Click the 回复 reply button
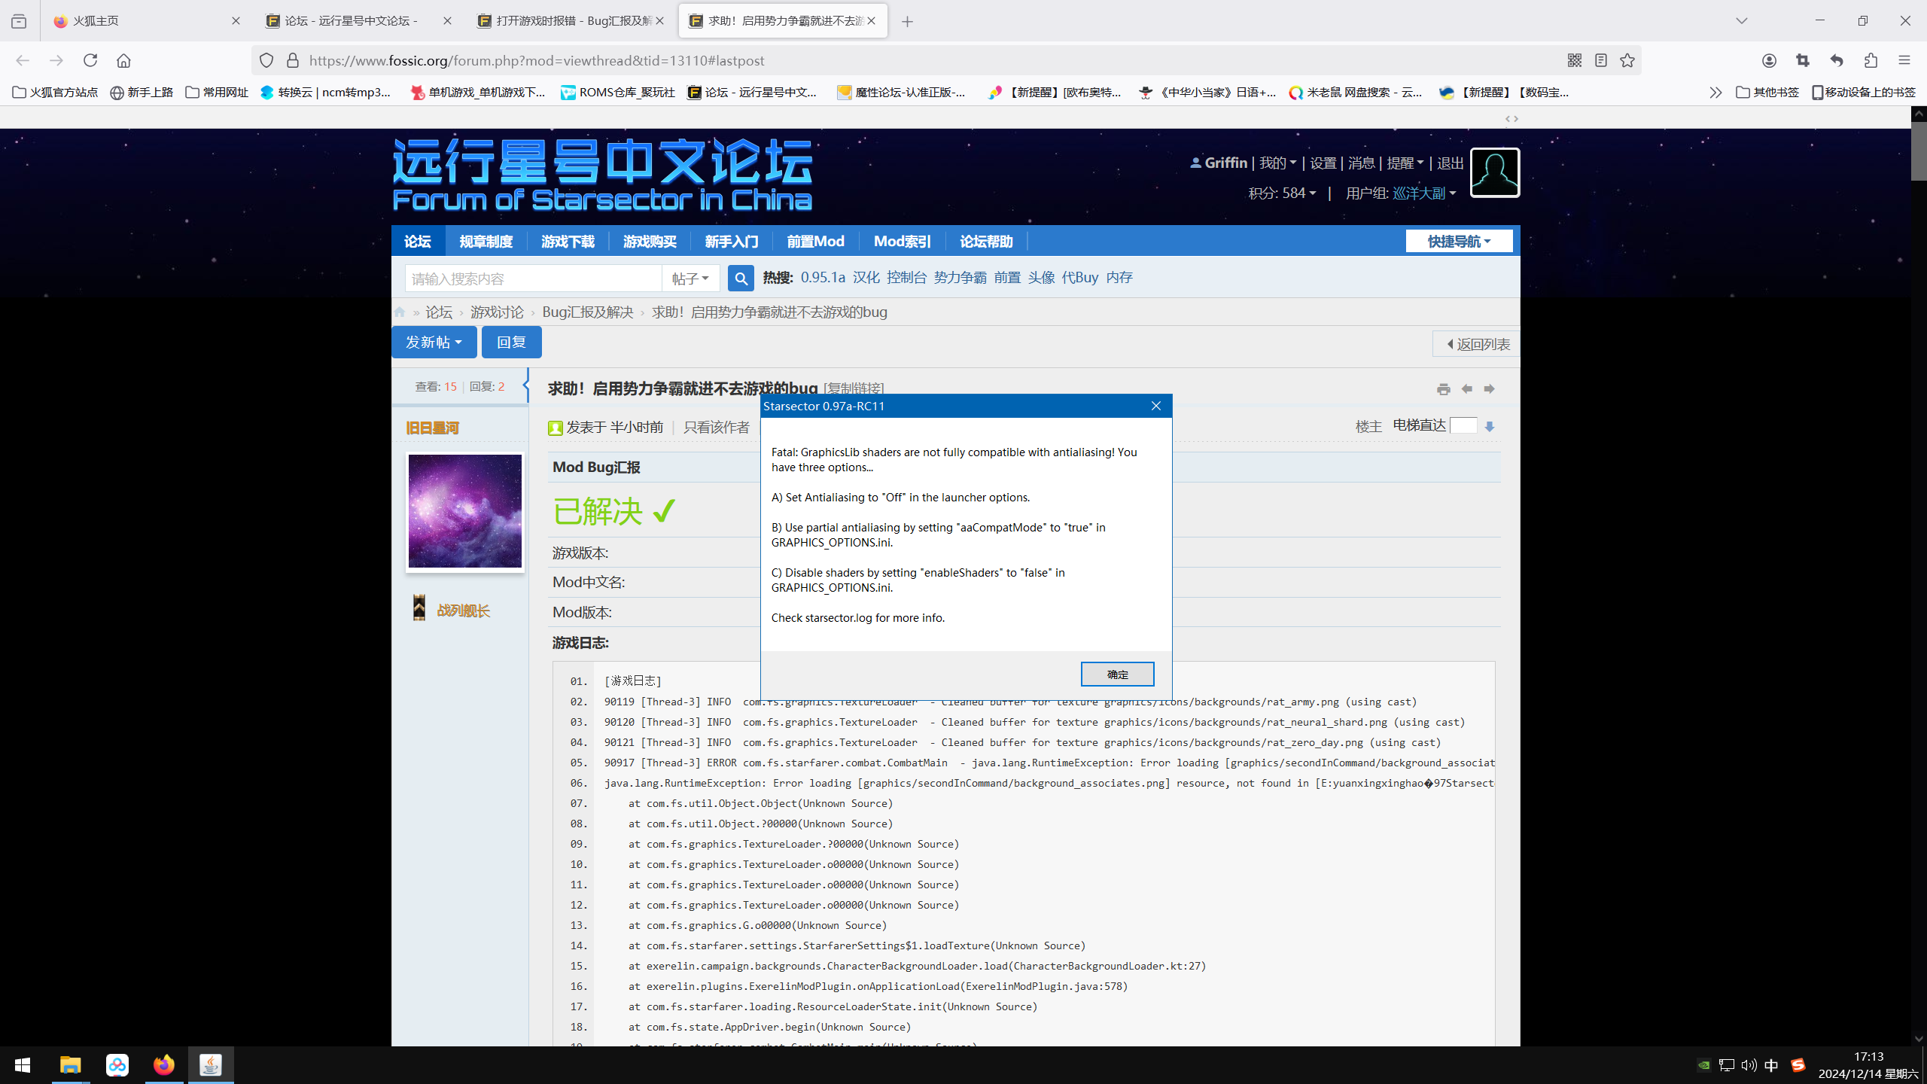The width and height of the screenshot is (1927, 1084). (511, 343)
